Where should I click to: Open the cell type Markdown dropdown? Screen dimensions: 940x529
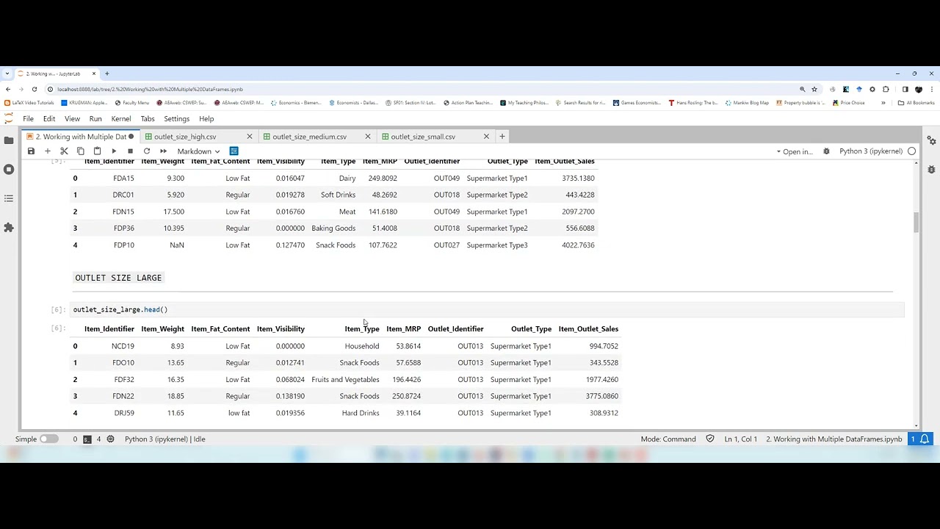(x=198, y=151)
